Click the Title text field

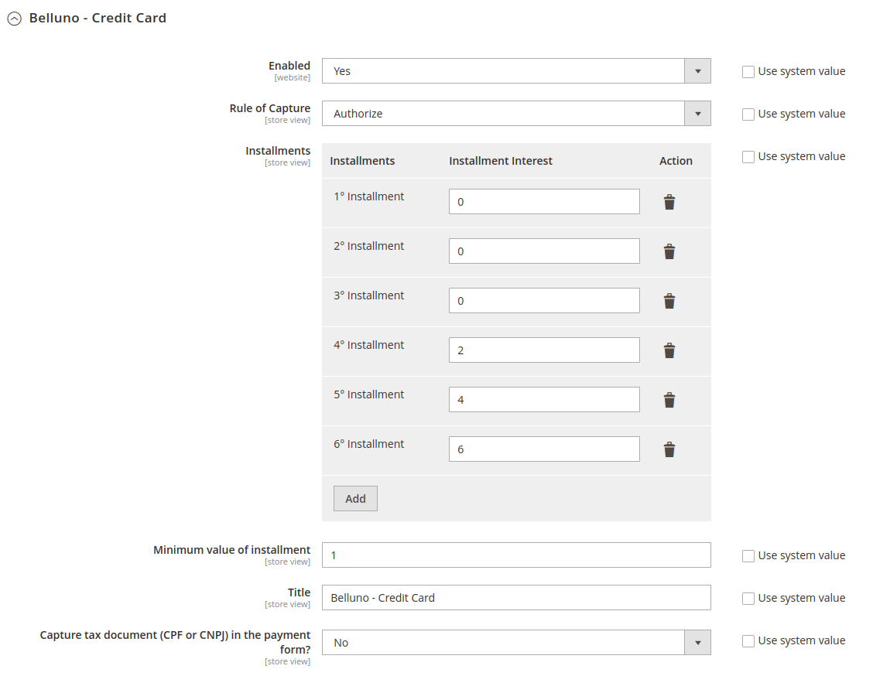coord(516,598)
